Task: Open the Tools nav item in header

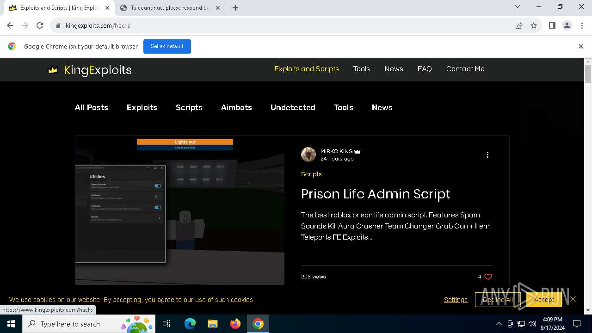Action: coord(361,69)
